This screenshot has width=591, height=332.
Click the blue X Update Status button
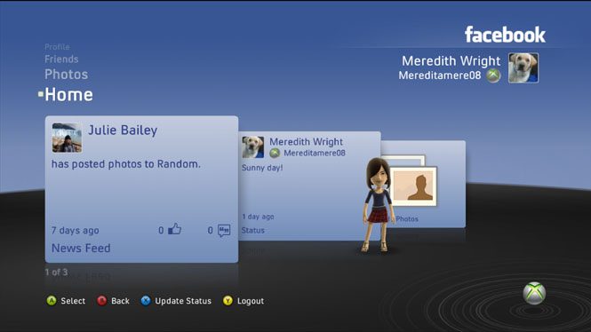click(146, 300)
